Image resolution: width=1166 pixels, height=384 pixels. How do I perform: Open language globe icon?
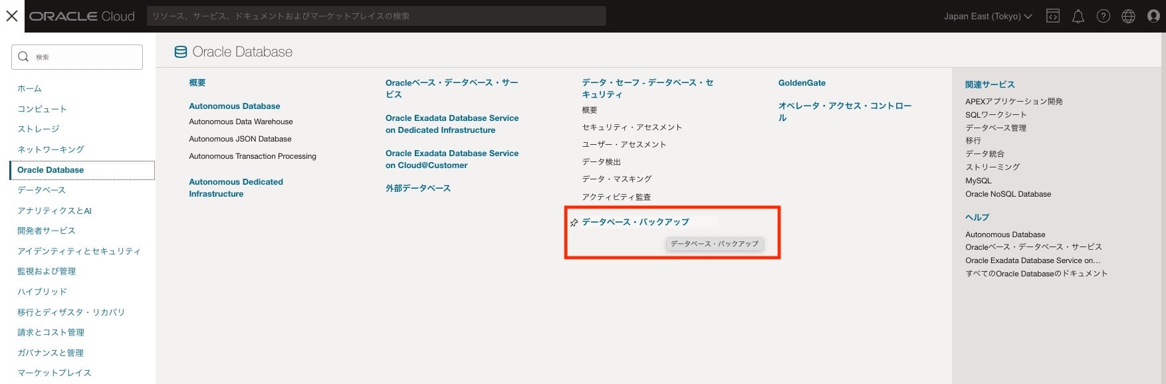[1129, 16]
